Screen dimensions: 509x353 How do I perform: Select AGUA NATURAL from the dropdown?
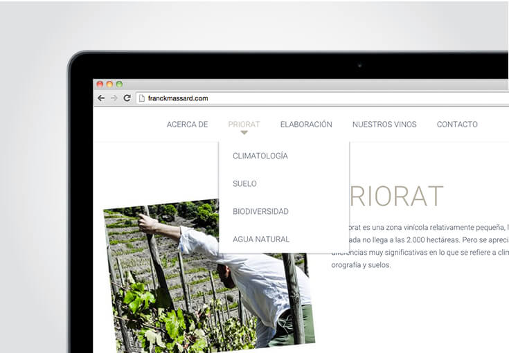261,239
